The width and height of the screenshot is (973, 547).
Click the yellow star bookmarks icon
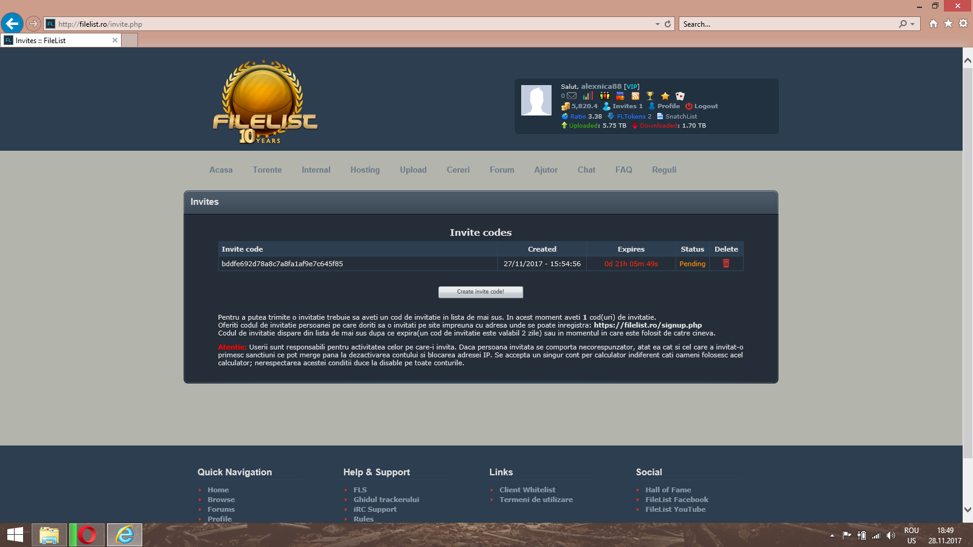[x=665, y=96]
